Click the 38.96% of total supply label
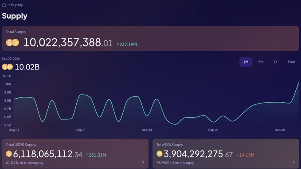301x169 pixels. click(175, 163)
